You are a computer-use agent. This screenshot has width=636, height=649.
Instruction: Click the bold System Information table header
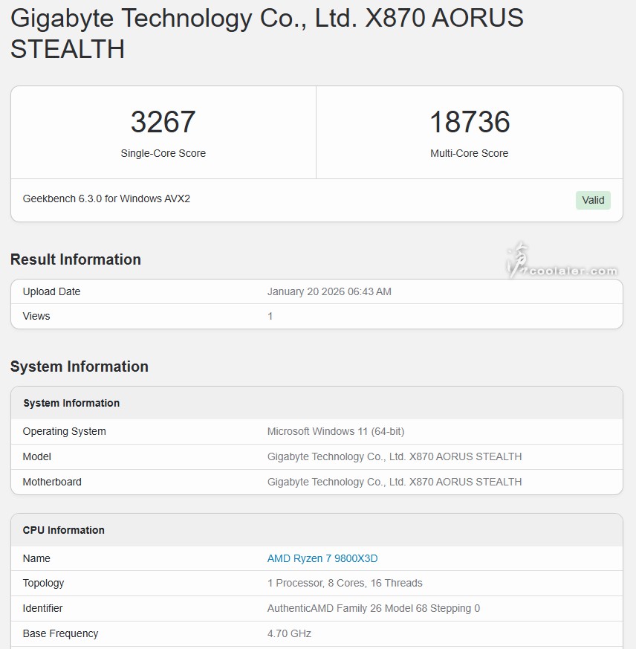[71, 403]
